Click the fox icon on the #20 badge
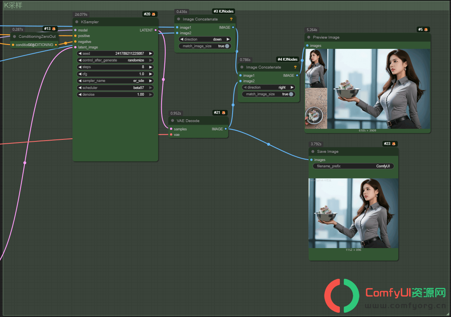Image resolution: width=451 pixels, height=317 pixels. click(x=154, y=14)
